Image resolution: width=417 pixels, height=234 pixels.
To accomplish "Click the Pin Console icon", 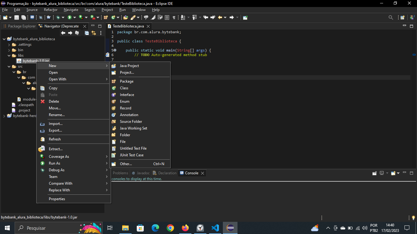I will [375, 173].
